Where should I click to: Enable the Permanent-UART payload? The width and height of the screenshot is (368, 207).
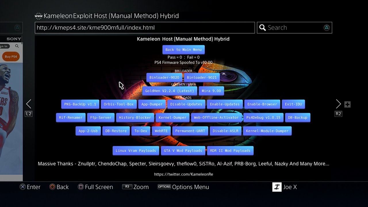[x=190, y=131]
